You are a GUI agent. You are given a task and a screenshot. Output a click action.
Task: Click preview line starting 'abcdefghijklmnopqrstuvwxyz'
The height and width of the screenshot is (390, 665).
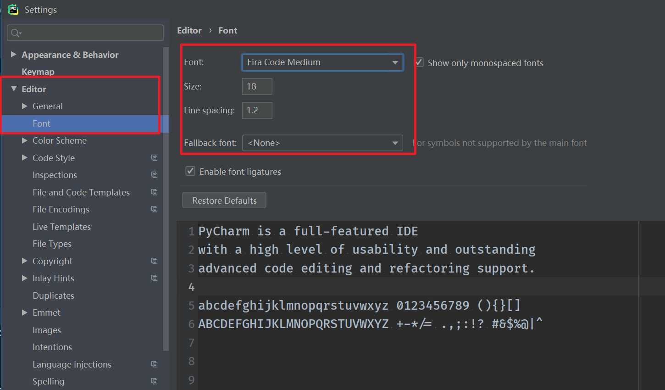359,305
